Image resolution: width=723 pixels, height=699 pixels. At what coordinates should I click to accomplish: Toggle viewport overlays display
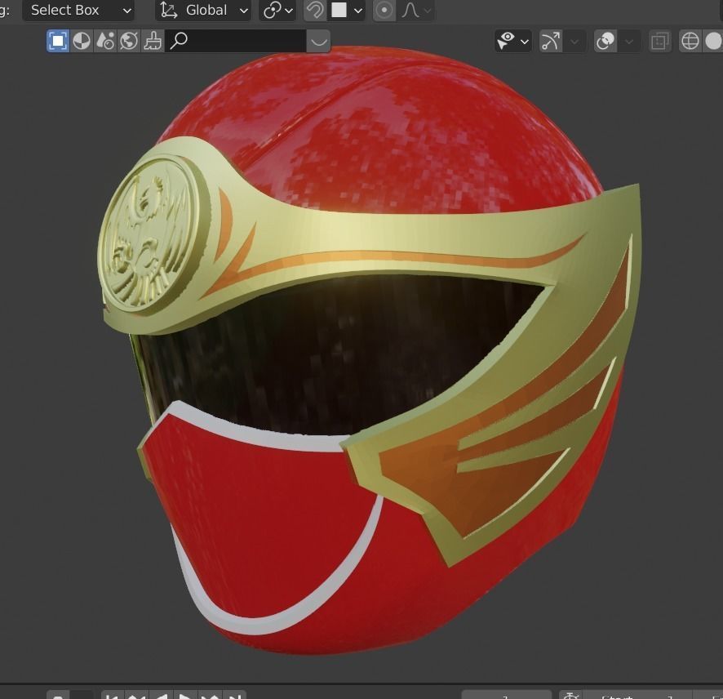[605, 41]
